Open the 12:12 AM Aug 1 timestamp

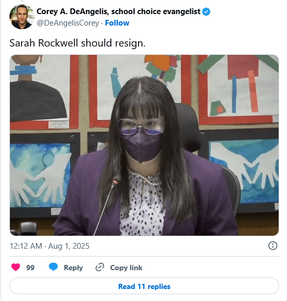(x=50, y=246)
